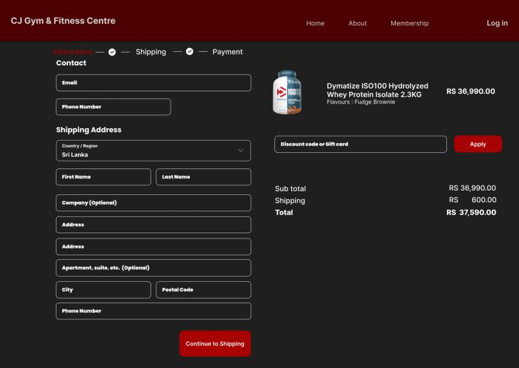Focus the Discount code or Gift card field
Image resolution: width=519 pixels, height=368 pixels.
pos(361,144)
